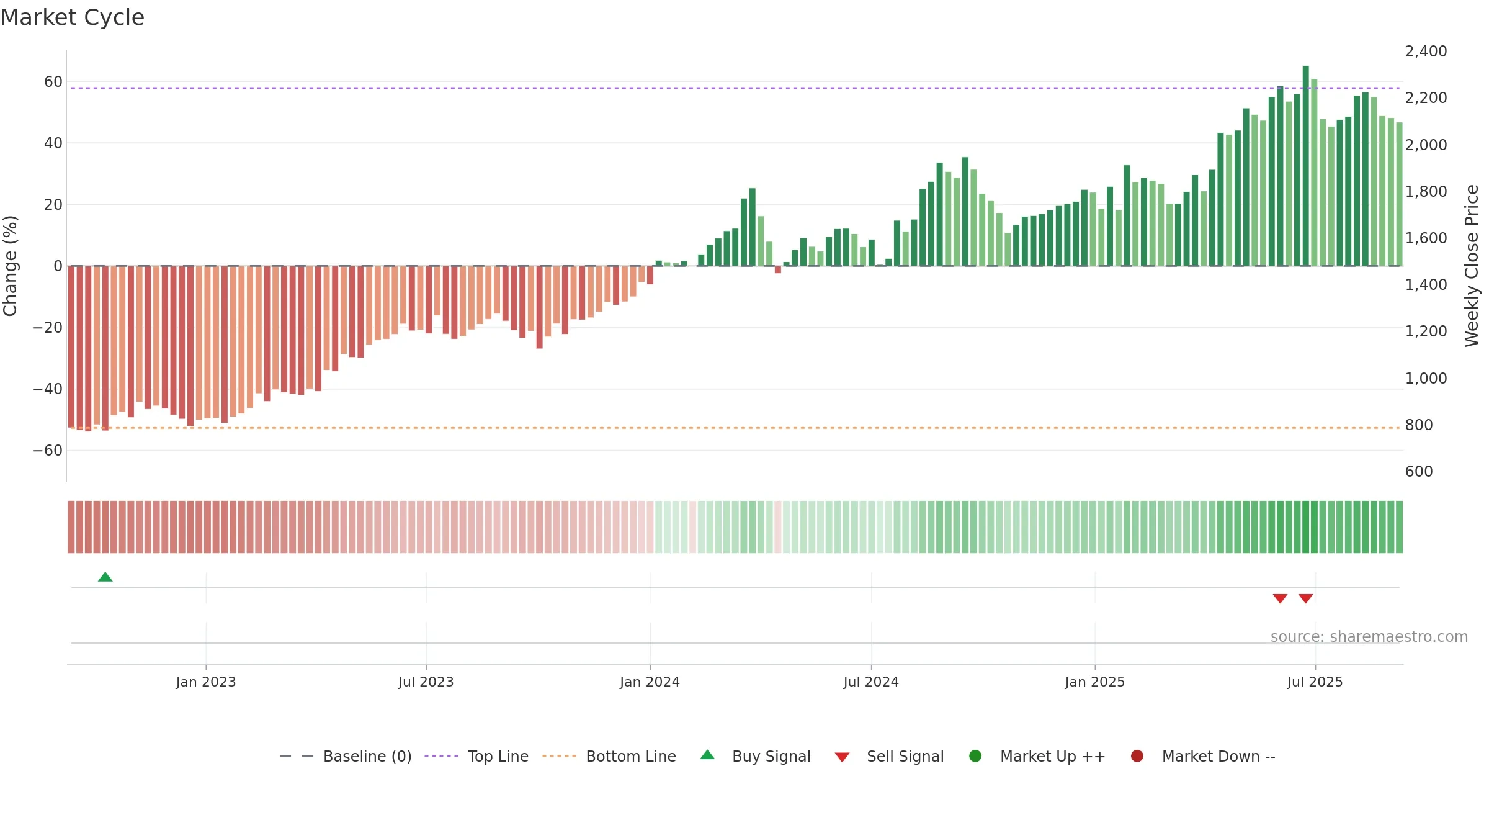Click the second red Sell Signal marker
This screenshot has width=1489, height=838.
pyautogui.click(x=1305, y=598)
